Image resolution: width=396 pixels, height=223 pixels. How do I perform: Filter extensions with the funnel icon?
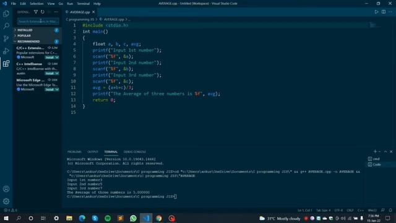click(36, 12)
